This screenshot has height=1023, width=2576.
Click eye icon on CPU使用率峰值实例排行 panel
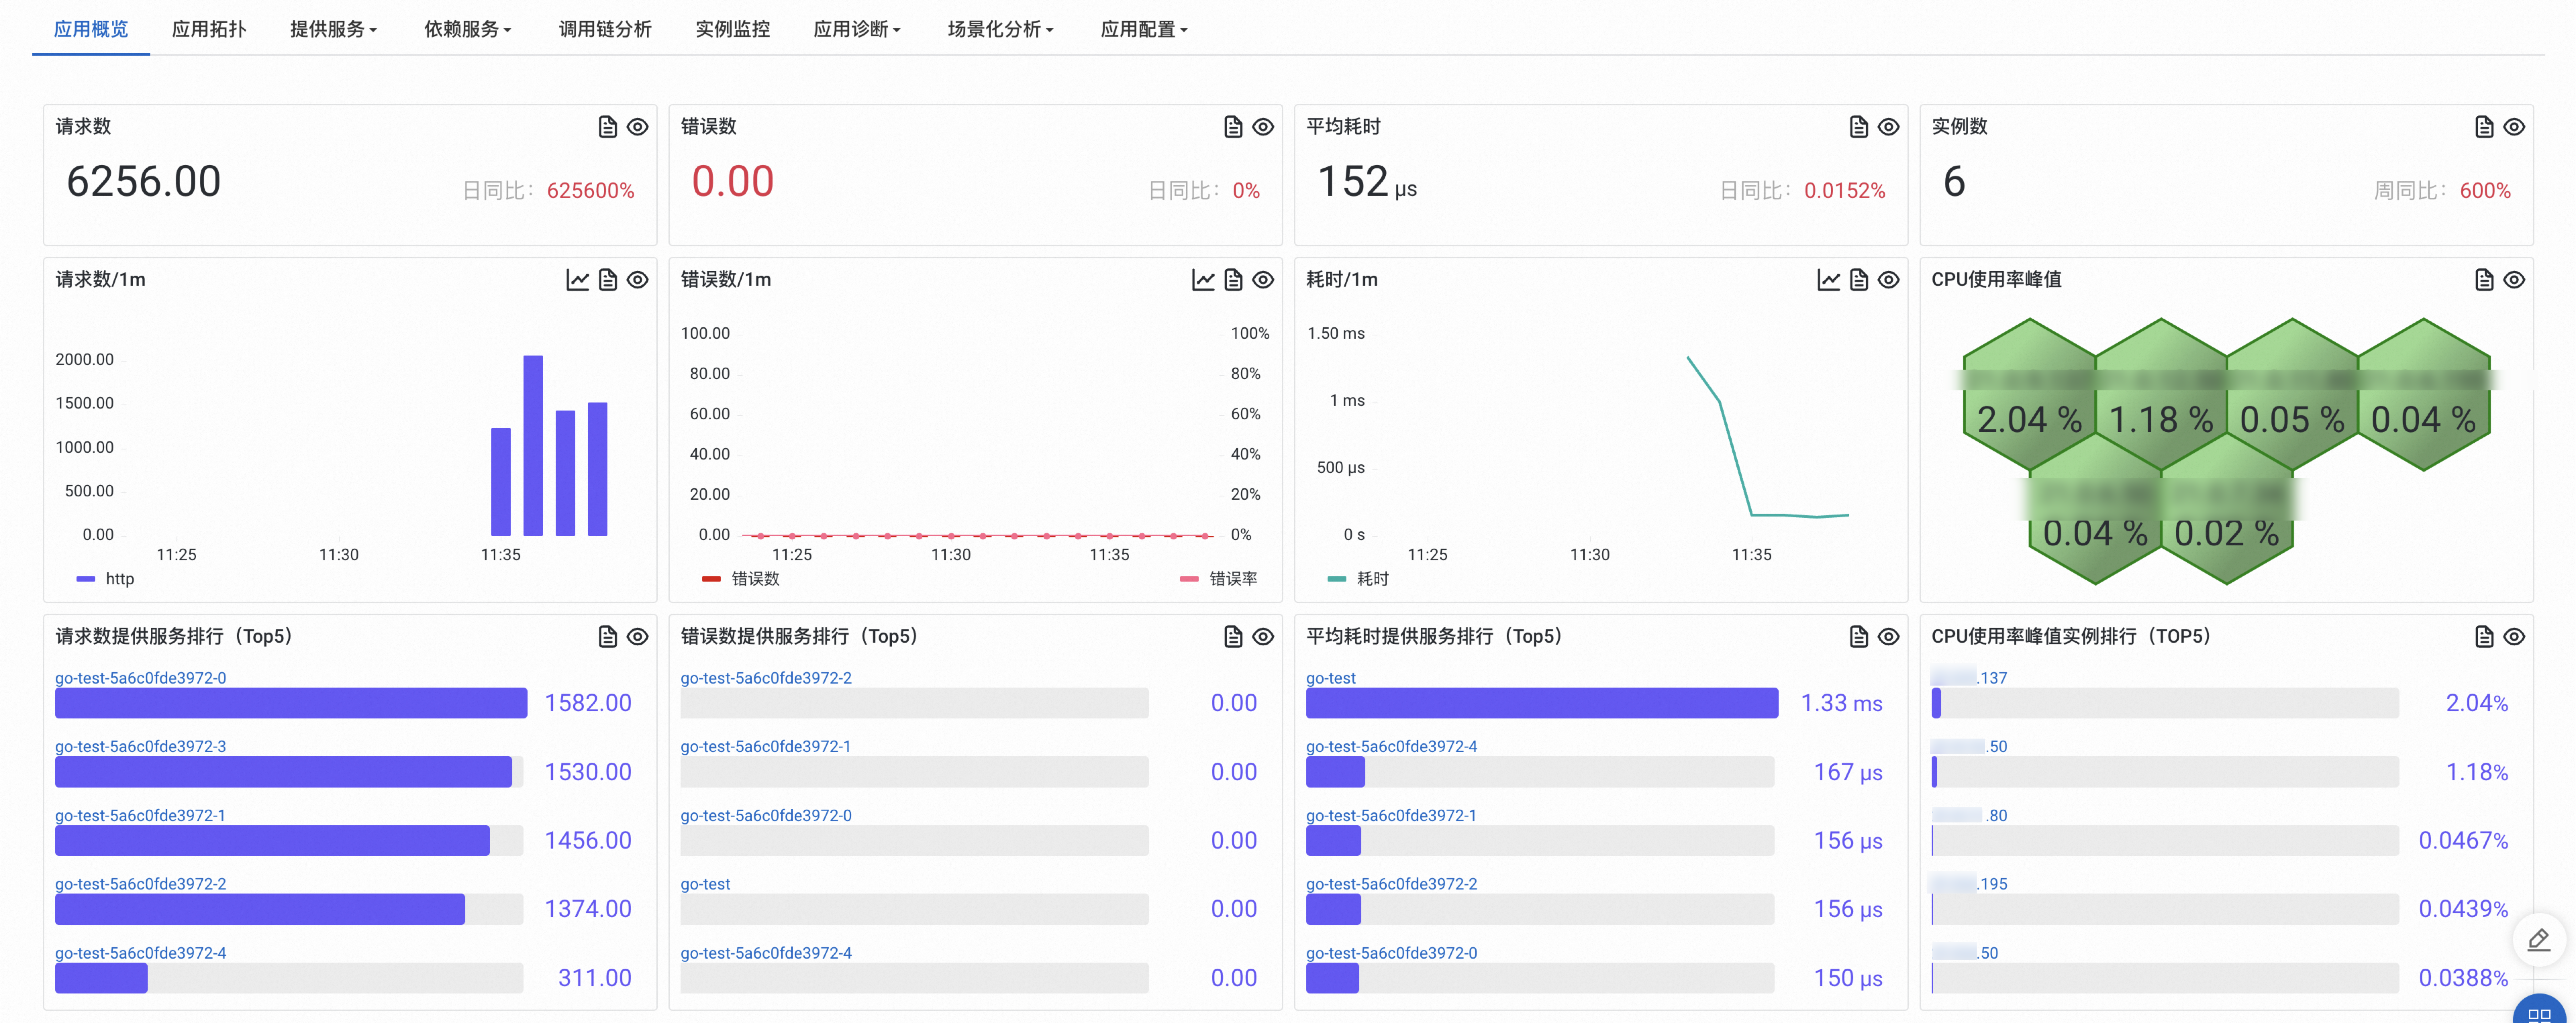[x=2514, y=636]
